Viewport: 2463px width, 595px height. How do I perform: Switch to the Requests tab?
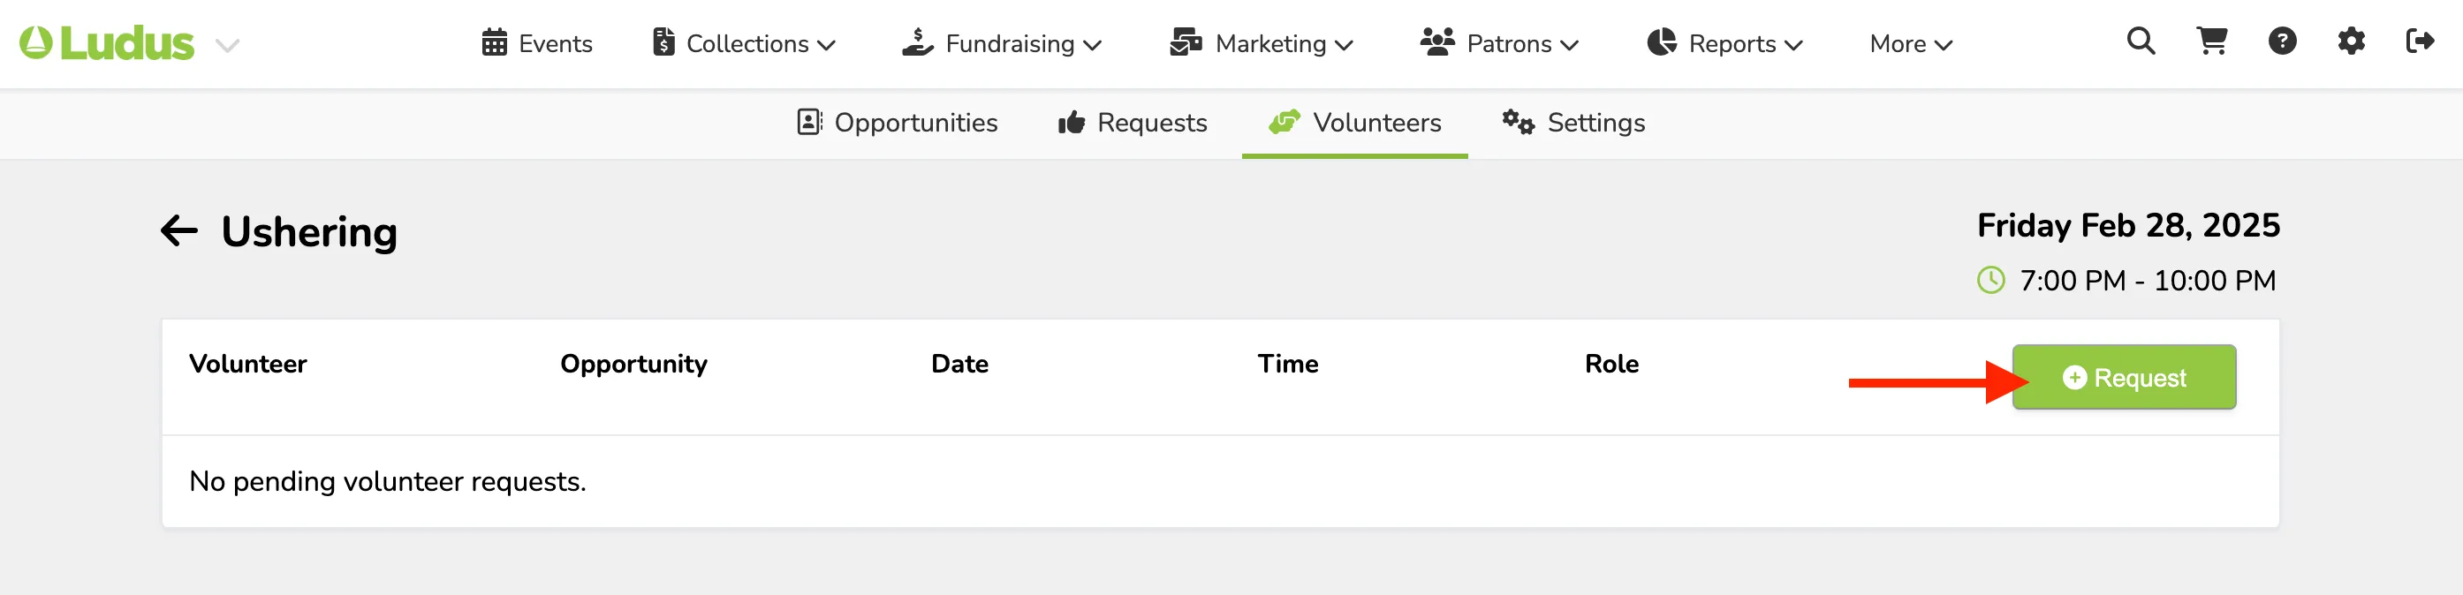(1132, 124)
